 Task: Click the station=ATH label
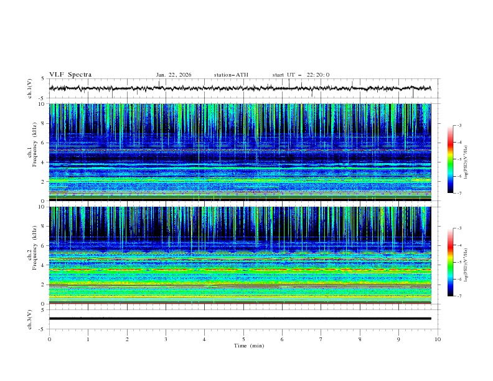[x=231, y=75]
